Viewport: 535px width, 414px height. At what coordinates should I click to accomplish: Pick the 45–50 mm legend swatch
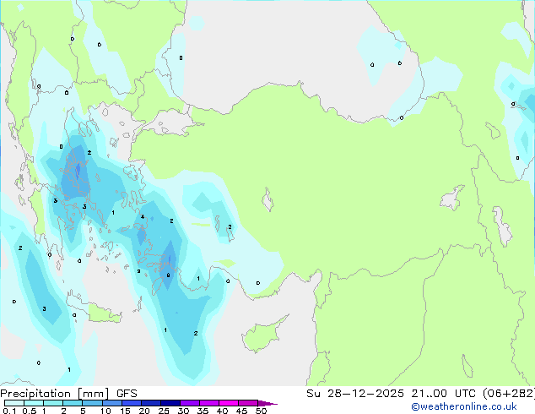point(248,403)
